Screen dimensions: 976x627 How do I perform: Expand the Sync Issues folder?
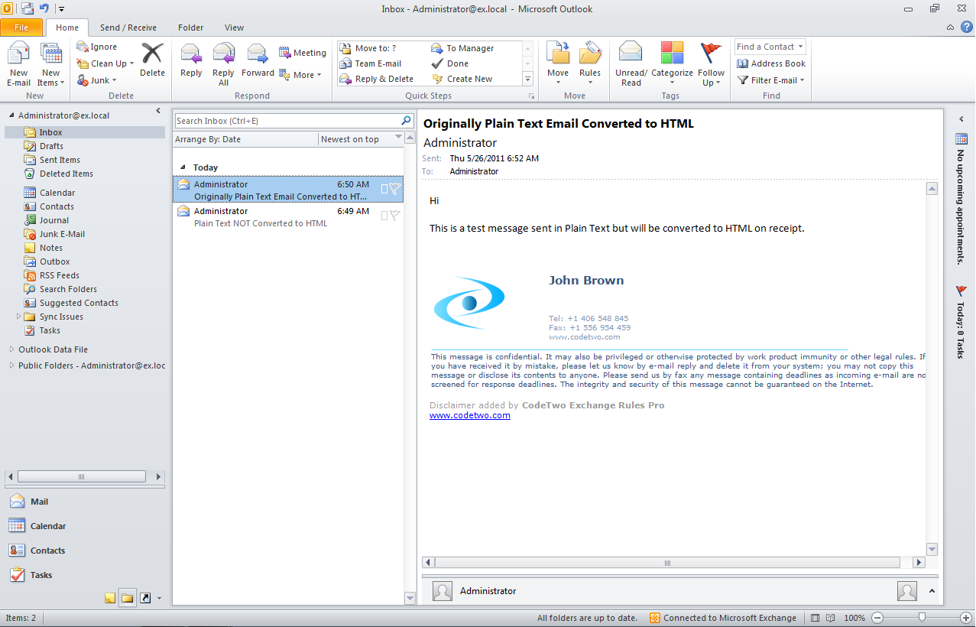tap(18, 317)
